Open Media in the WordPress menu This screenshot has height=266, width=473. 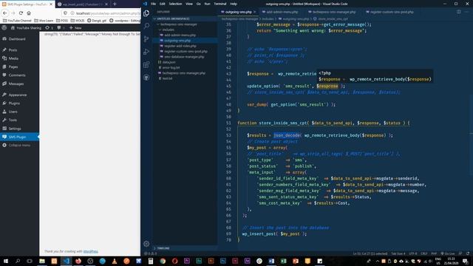[x=20, y=58]
